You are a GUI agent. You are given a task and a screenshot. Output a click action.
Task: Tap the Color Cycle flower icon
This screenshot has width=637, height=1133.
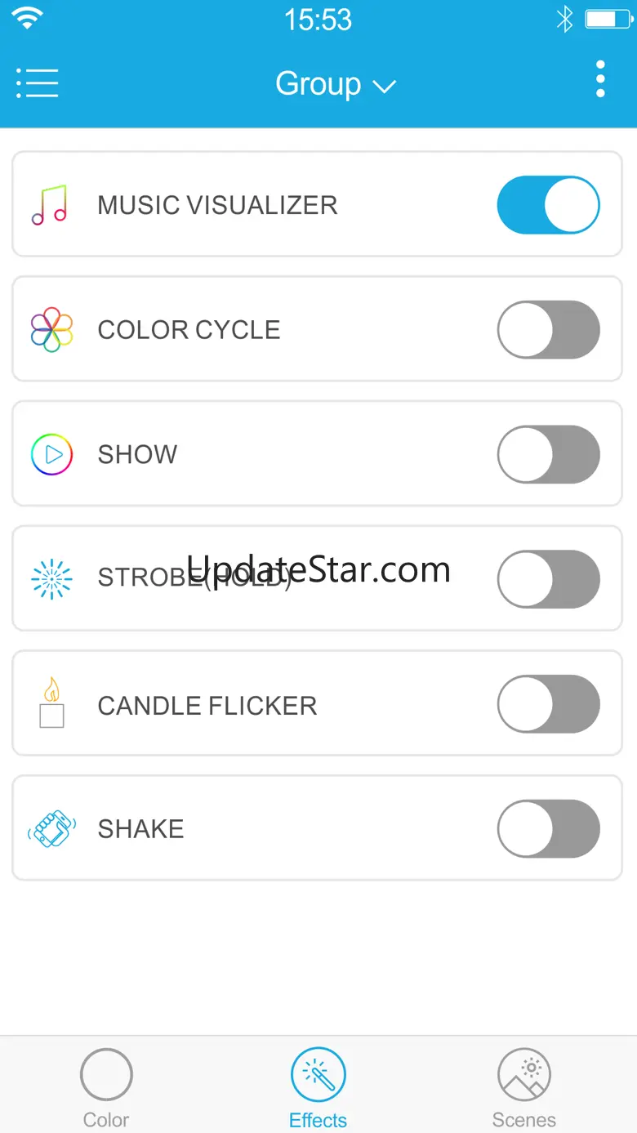coord(51,329)
